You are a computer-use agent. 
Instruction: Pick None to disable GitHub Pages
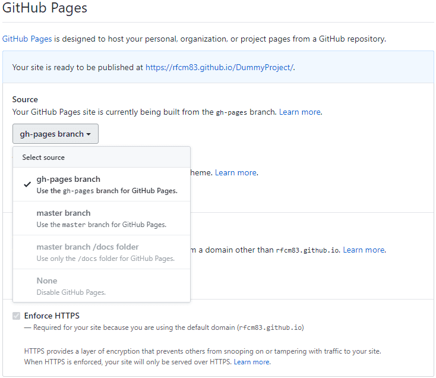[102, 286]
